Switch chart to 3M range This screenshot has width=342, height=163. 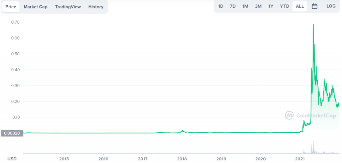point(258,6)
